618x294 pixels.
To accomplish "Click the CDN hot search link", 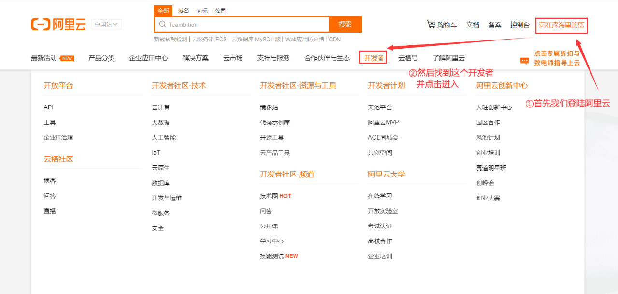I will 335,40.
